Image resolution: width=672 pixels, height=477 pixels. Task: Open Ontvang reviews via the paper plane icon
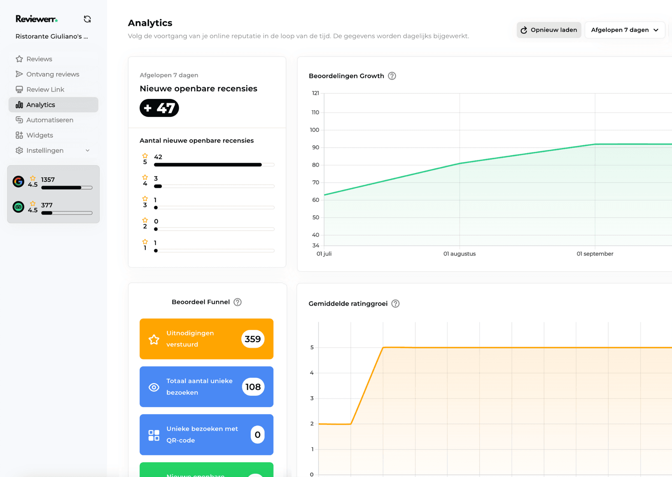[x=20, y=74]
